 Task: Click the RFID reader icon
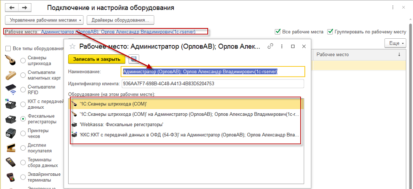pos(11,89)
